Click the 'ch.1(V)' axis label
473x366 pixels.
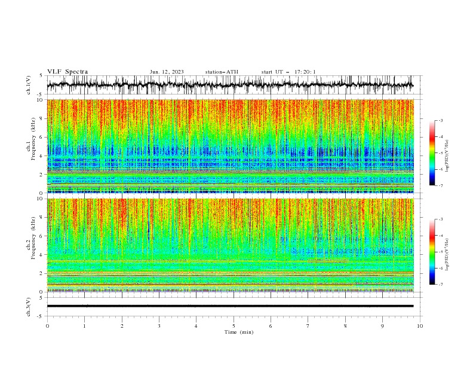29,85
